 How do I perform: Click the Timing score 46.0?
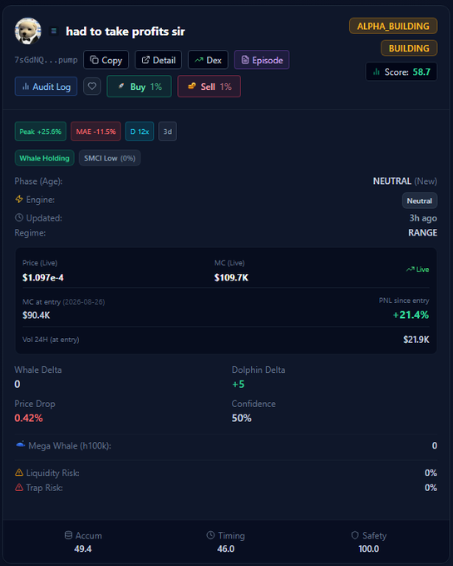coord(225,549)
